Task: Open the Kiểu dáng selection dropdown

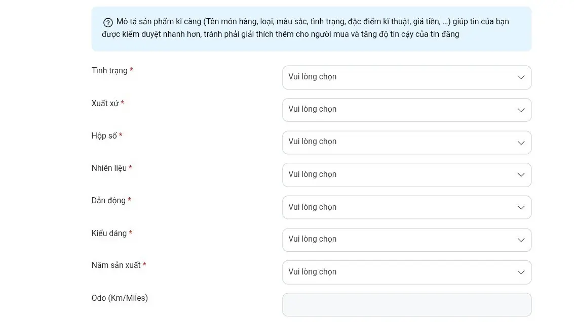Action: pos(405,240)
